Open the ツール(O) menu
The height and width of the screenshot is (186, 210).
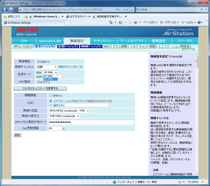[188, 23]
